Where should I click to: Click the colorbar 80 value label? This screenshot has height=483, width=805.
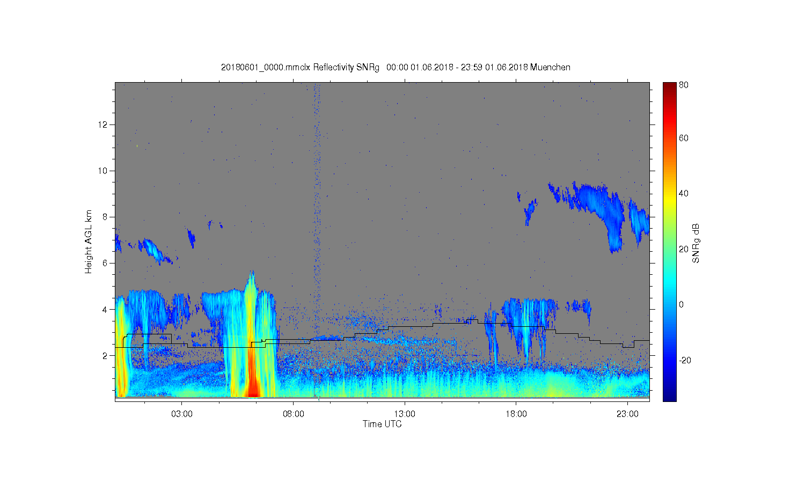point(684,85)
